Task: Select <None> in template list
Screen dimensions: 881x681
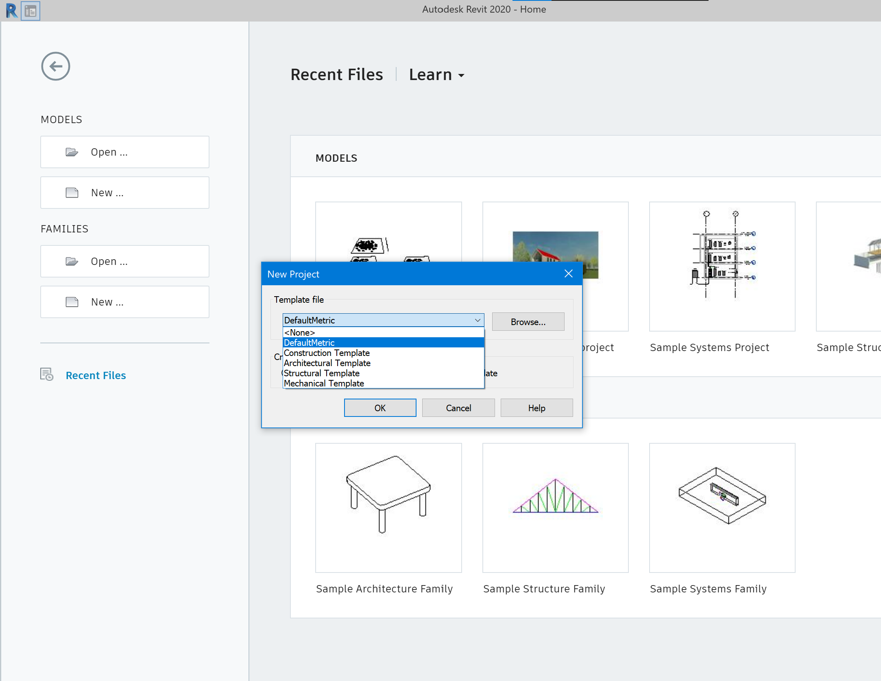Action: [x=299, y=332]
